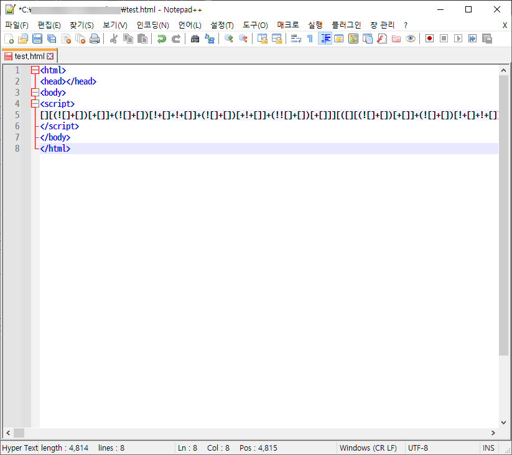
Task: Toggle the indent guide toolbar button
Action: [x=325, y=39]
